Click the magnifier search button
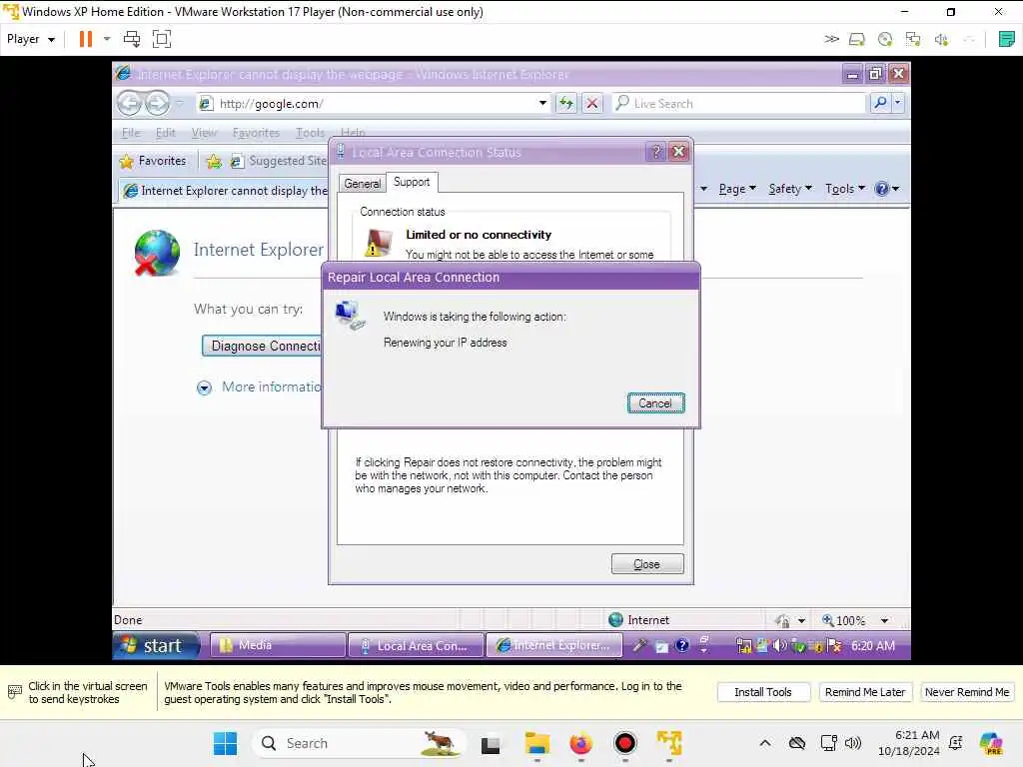 880,103
